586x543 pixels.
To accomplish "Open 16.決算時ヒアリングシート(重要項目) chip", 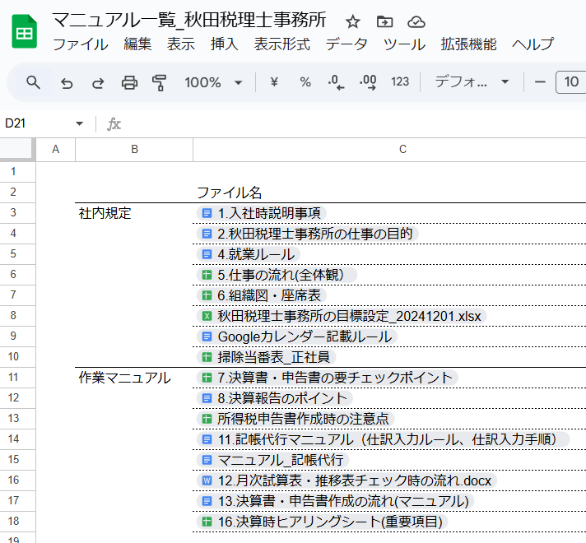I will [322, 522].
